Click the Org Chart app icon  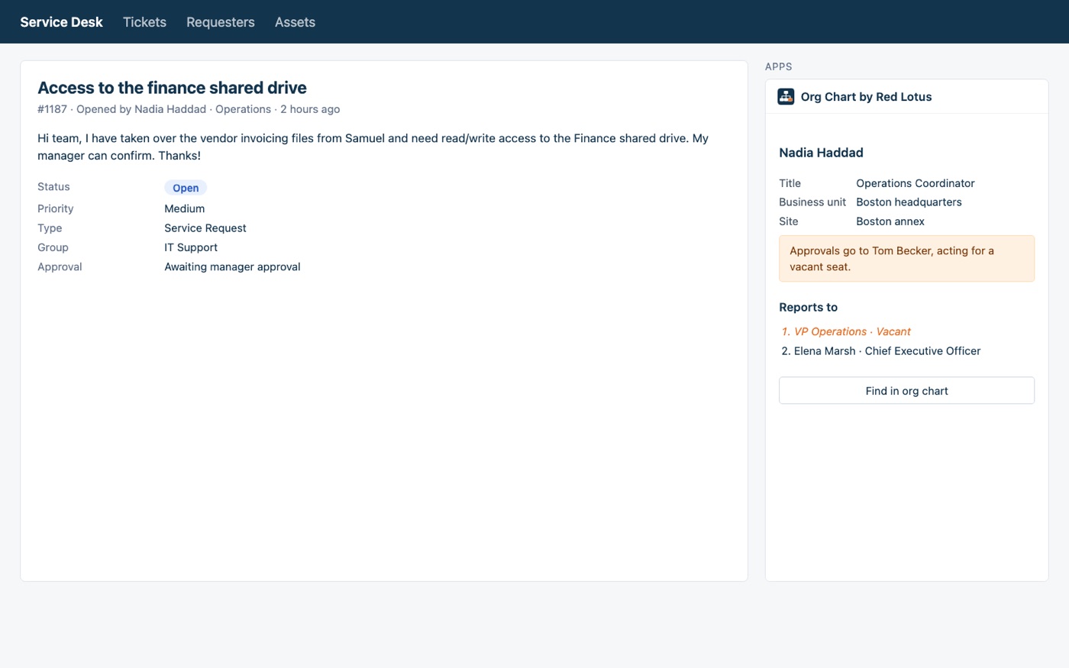(x=786, y=96)
